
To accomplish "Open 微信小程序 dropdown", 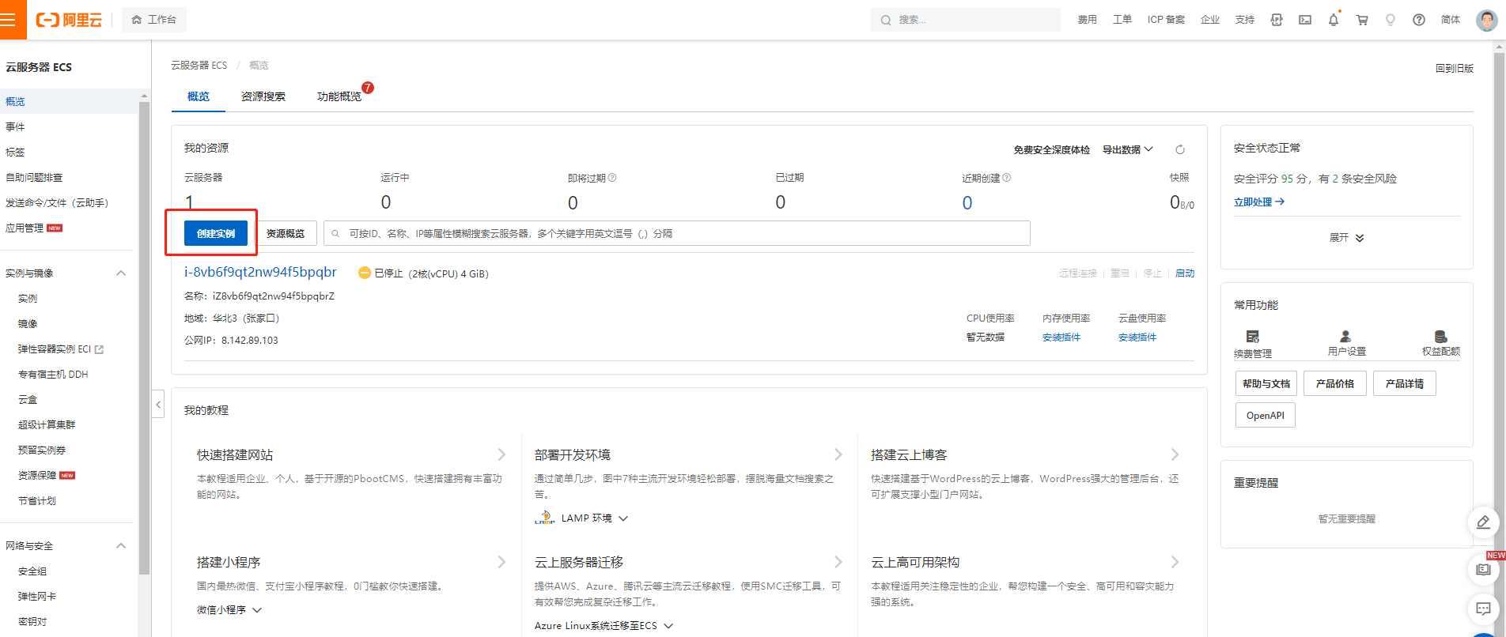I will tap(229, 610).
